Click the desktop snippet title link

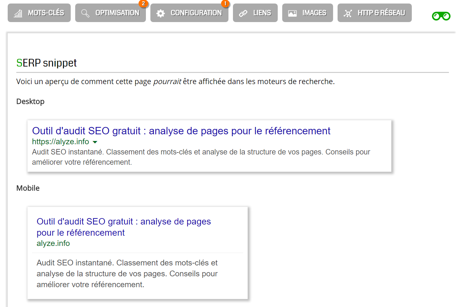coord(181,131)
